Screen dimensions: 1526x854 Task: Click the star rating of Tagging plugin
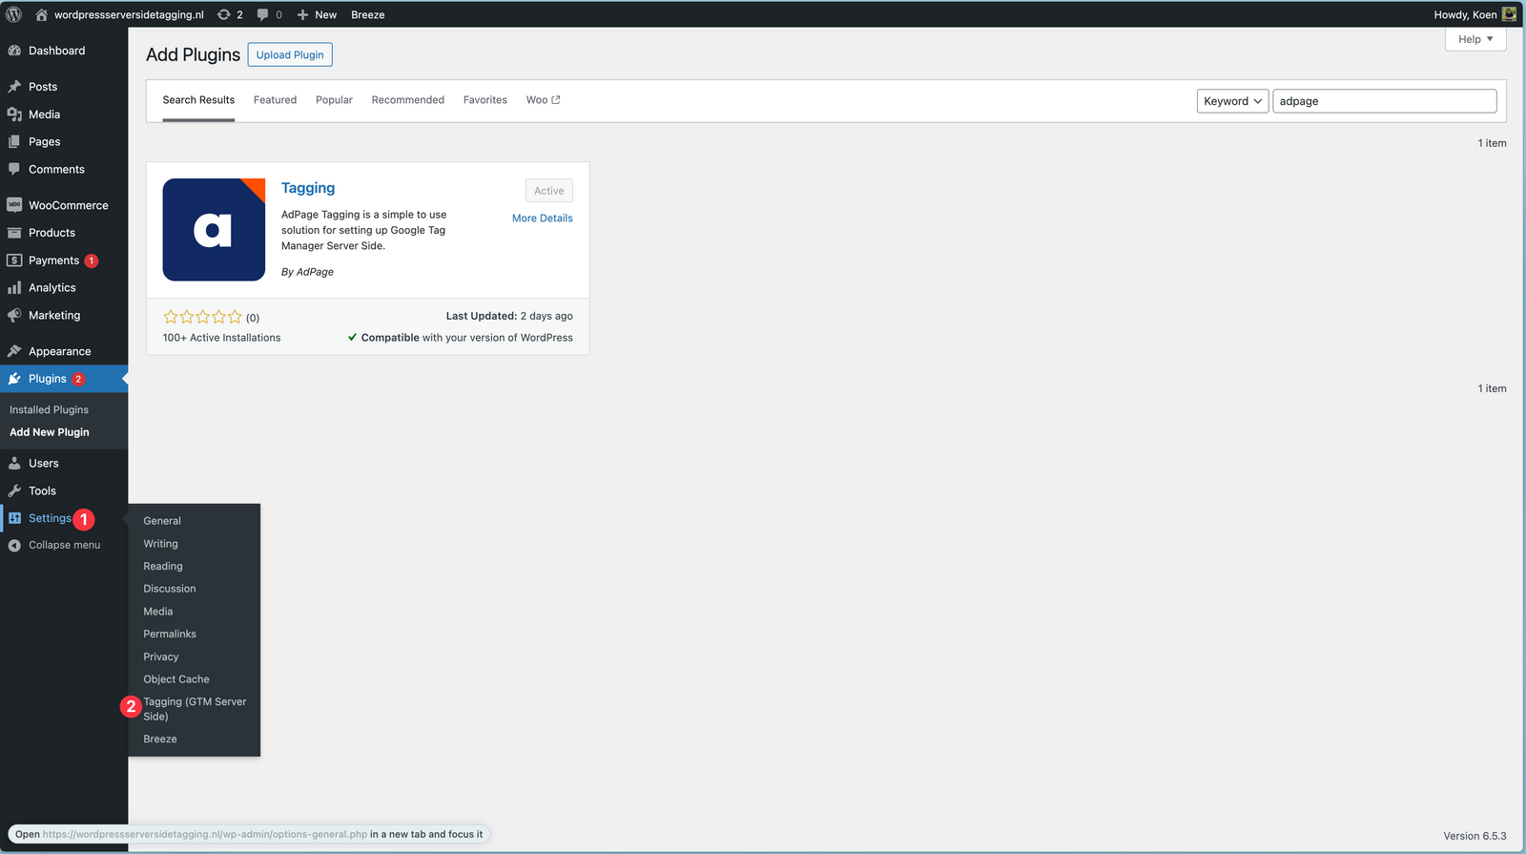pos(202,317)
